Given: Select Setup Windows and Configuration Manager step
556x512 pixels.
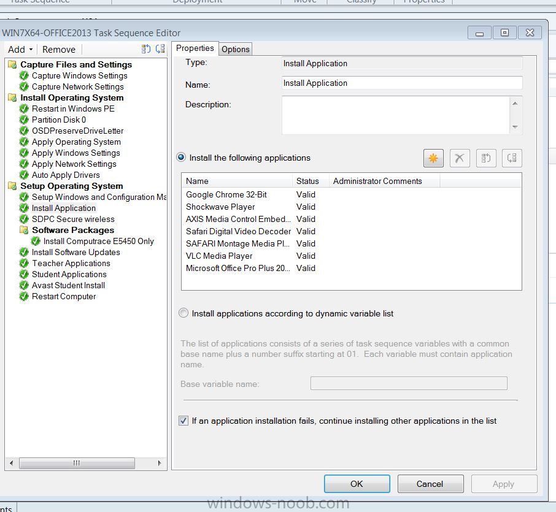Looking at the screenshot, I should click(99, 197).
